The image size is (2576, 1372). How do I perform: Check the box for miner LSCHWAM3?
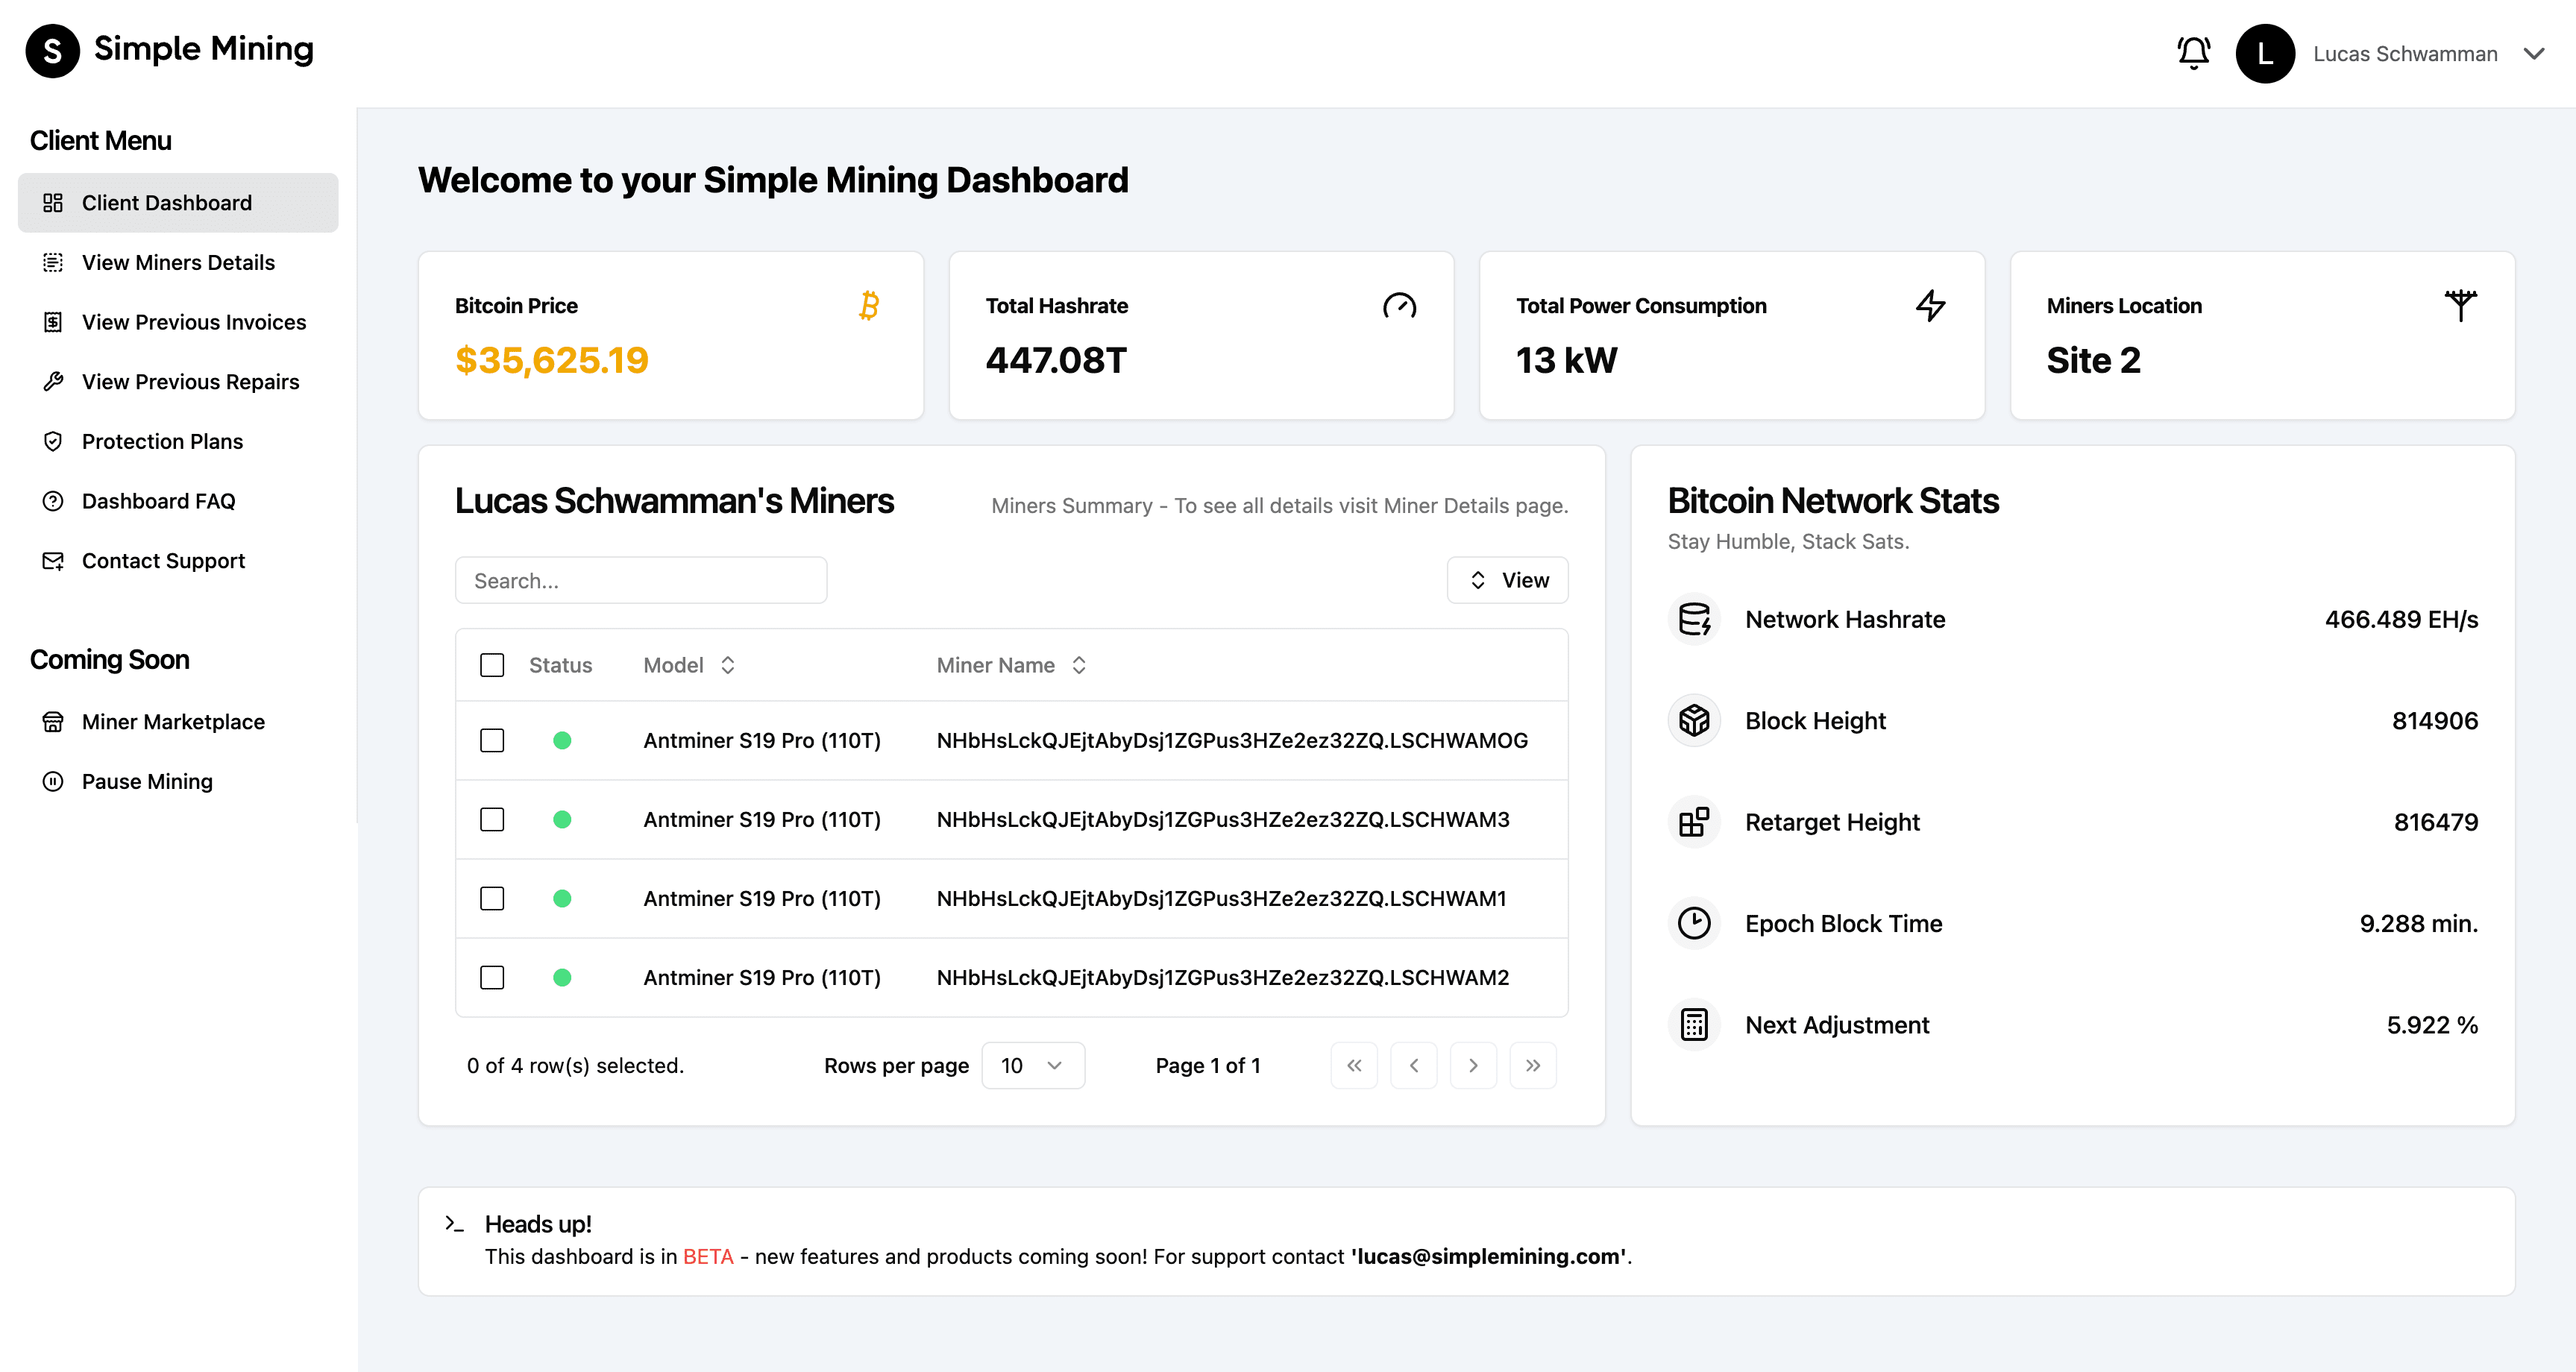[x=492, y=819]
